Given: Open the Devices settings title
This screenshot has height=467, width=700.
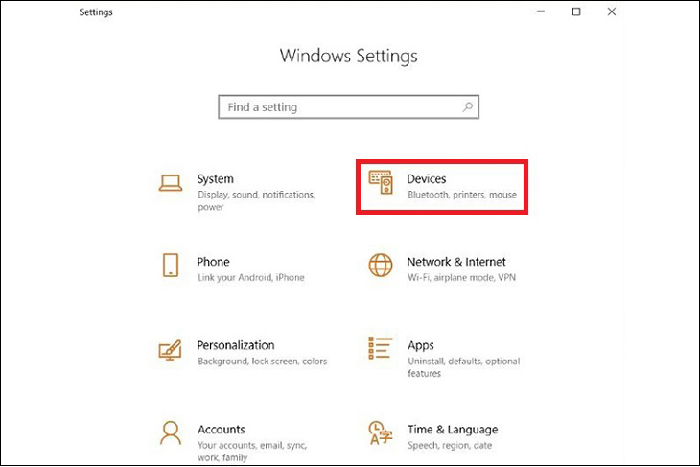Looking at the screenshot, I should pos(427,179).
